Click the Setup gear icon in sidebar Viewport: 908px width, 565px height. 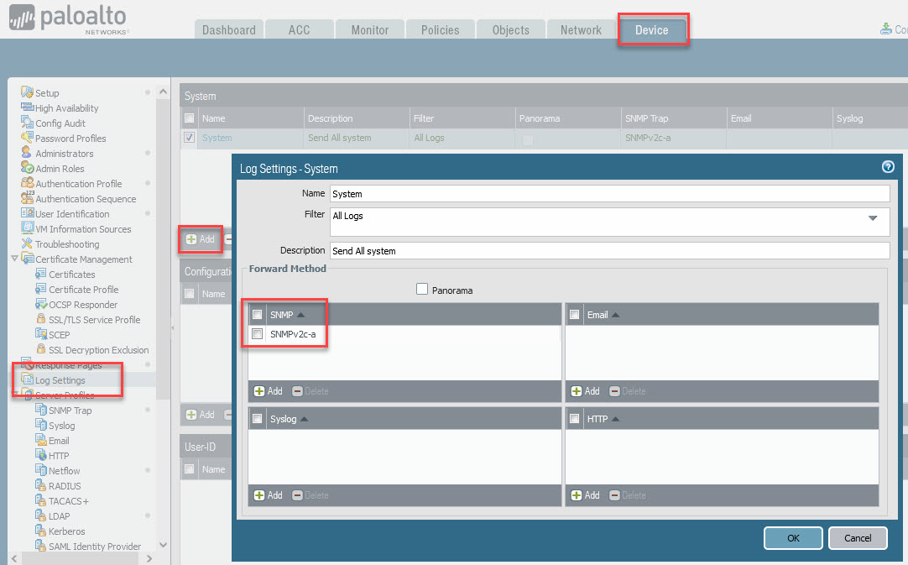pos(27,93)
